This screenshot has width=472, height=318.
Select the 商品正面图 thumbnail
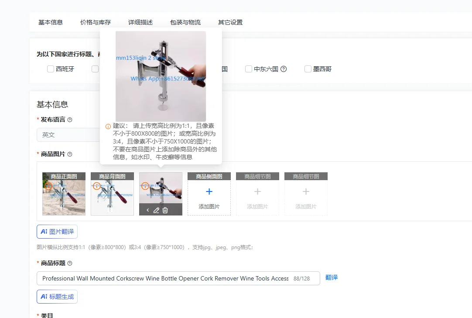coord(64,194)
